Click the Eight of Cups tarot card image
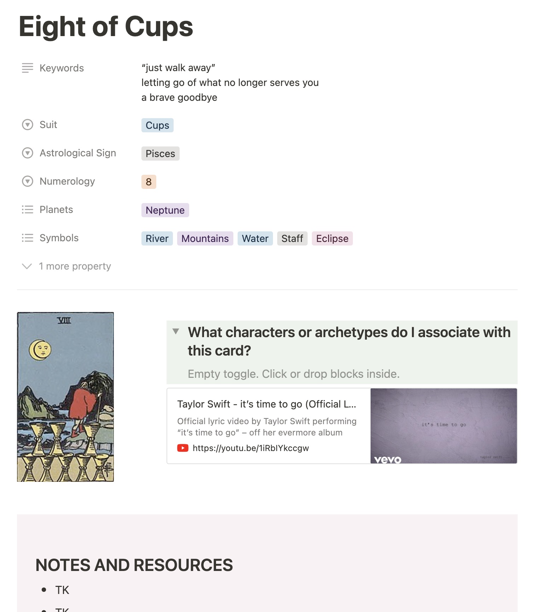This screenshot has height=612, width=553. tap(65, 396)
